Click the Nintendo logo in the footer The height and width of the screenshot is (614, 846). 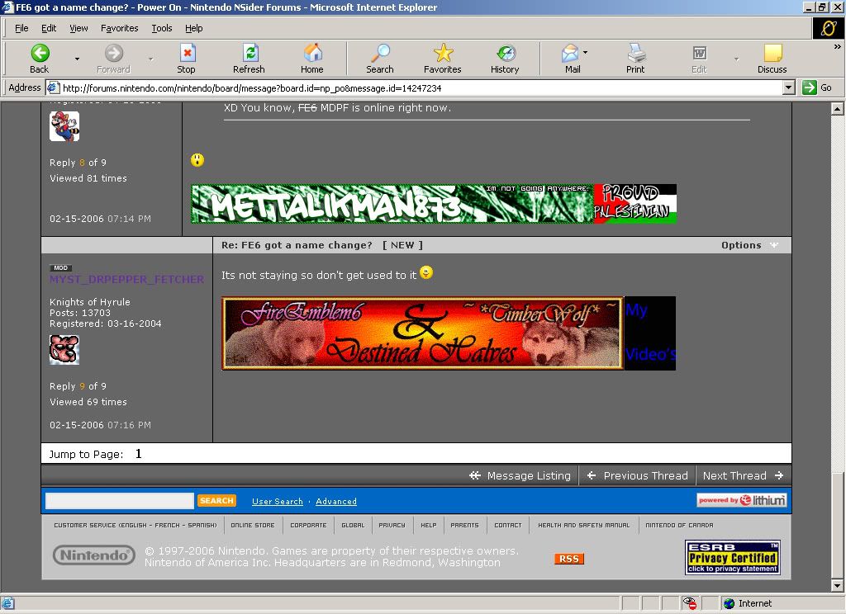[94, 555]
